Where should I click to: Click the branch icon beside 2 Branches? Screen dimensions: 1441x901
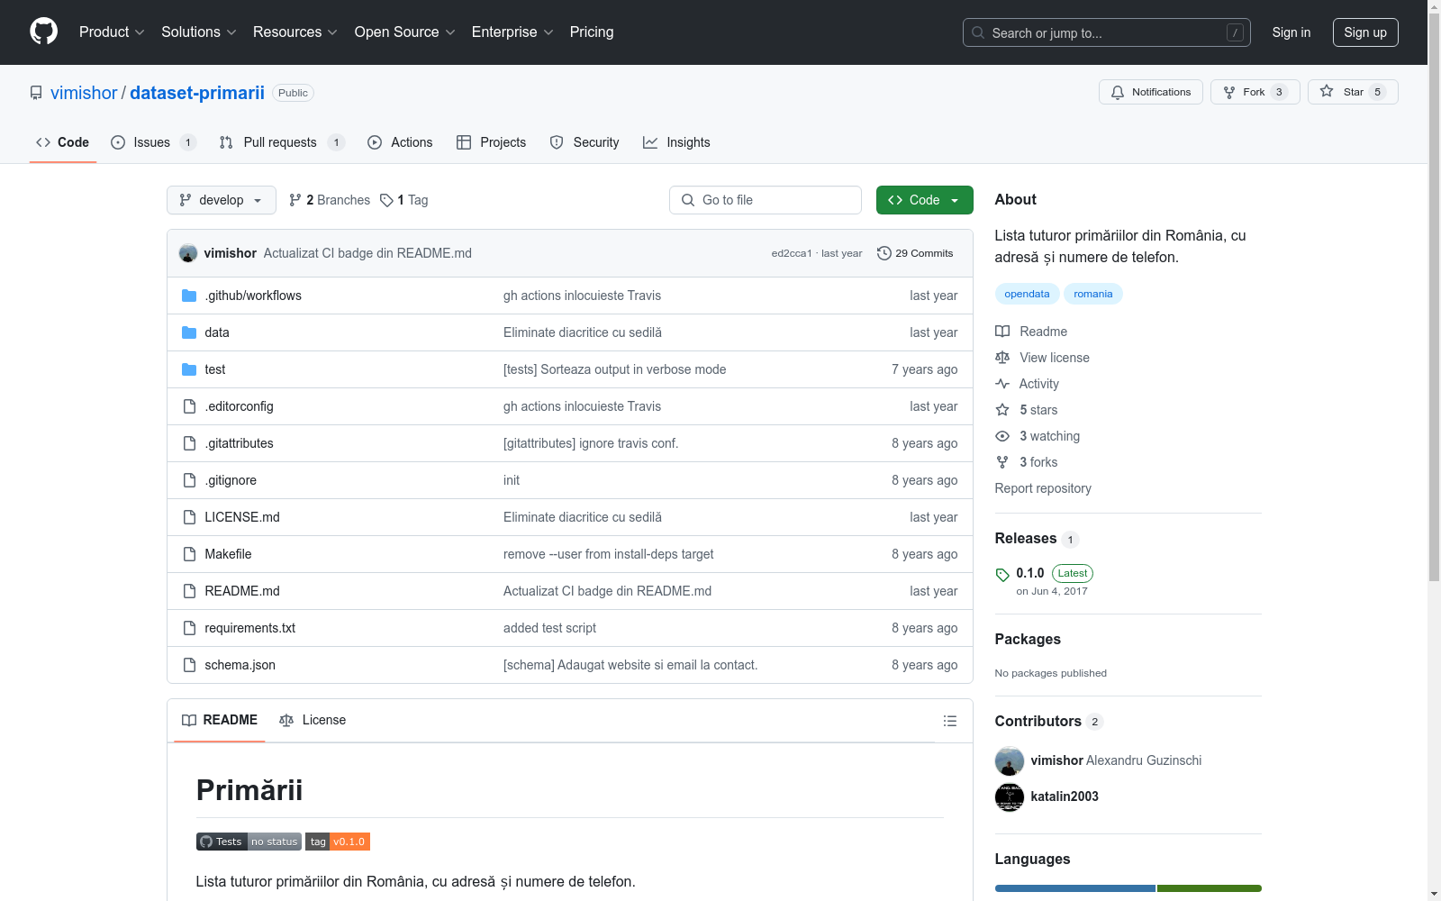295,200
